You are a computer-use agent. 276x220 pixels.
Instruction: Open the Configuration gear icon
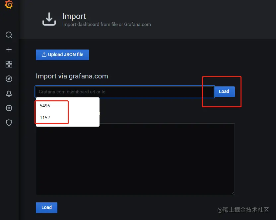click(x=9, y=108)
